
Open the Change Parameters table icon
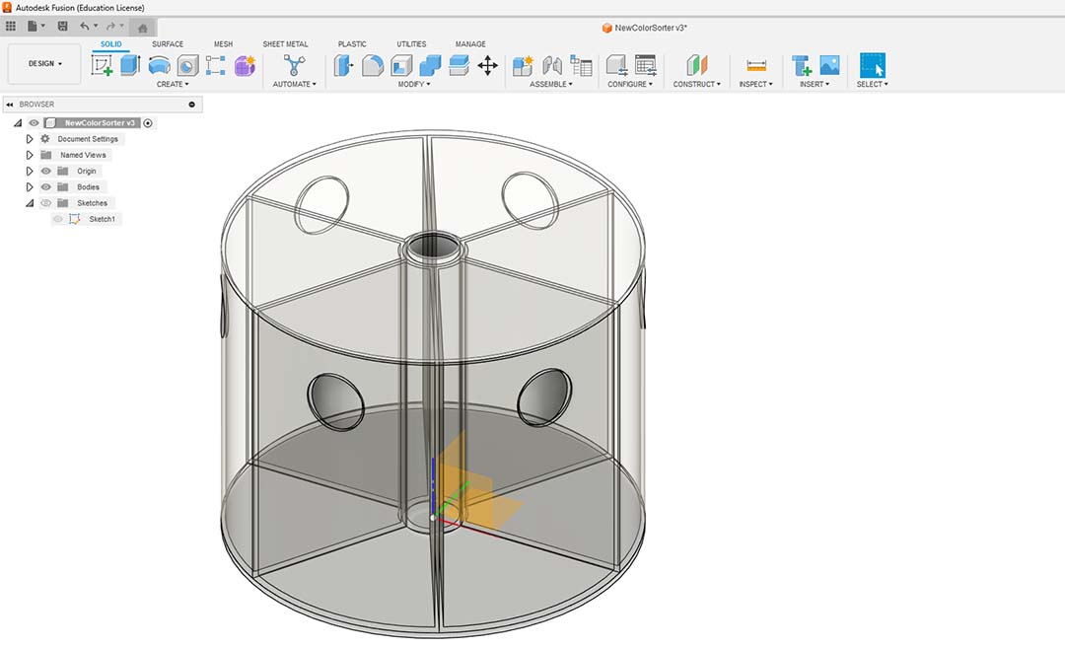click(x=645, y=66)
